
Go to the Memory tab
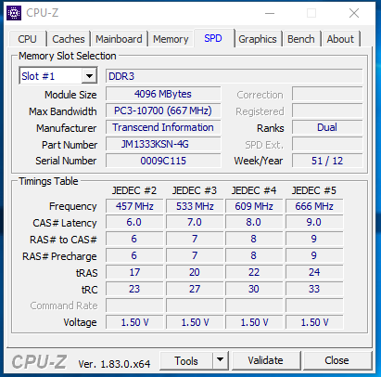pos(171,39)
